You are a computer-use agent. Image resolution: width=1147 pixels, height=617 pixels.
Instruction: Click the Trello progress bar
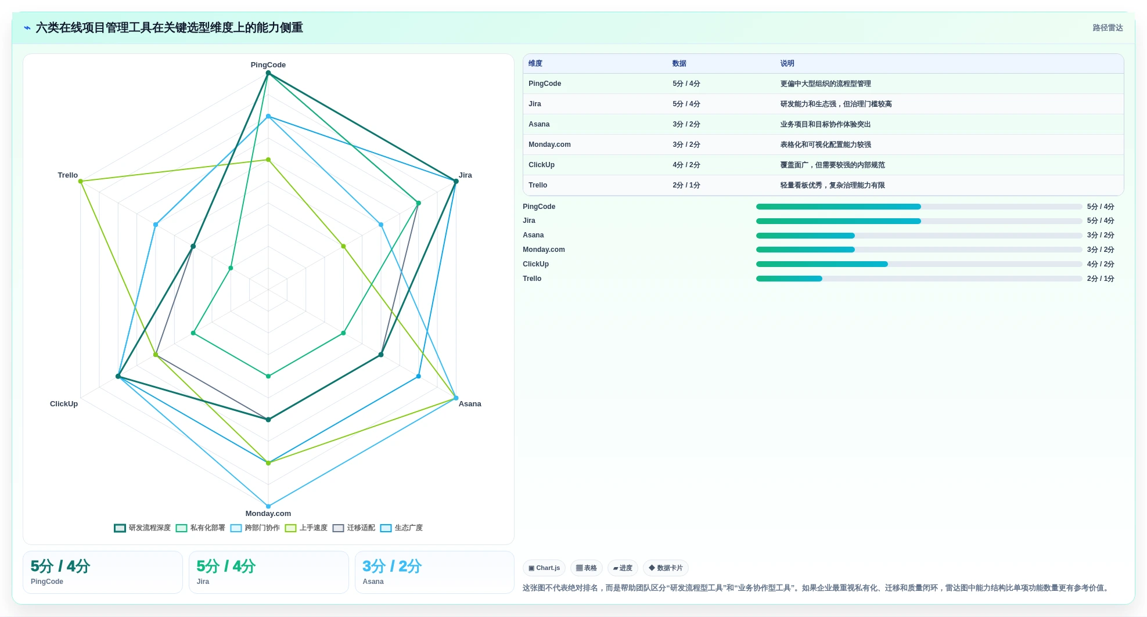point(919,279)
